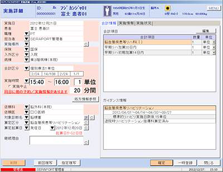The width and height of the screenshot is (223, 172).
Task: Click the 詳 detail button beside 対象診断名
Action: coord(86,118)
